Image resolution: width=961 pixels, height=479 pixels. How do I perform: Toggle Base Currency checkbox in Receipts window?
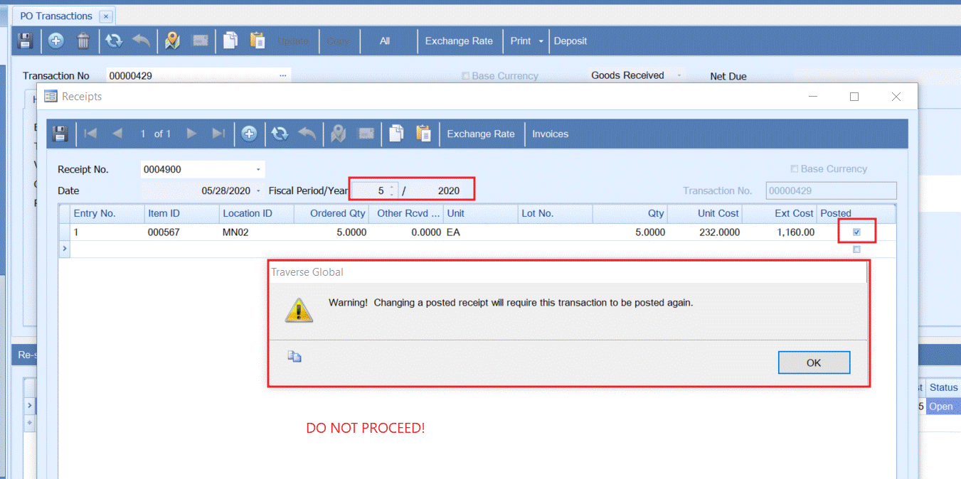pos(795,169)
